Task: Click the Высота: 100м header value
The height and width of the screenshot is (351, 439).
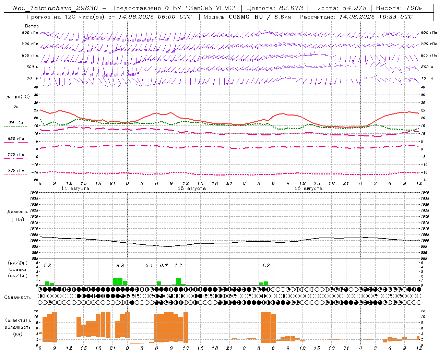Action: click(x=399, y=8)
